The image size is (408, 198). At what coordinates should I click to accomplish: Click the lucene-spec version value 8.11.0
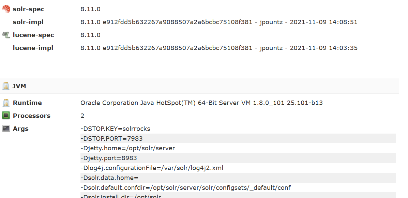[x=90, y=35]
